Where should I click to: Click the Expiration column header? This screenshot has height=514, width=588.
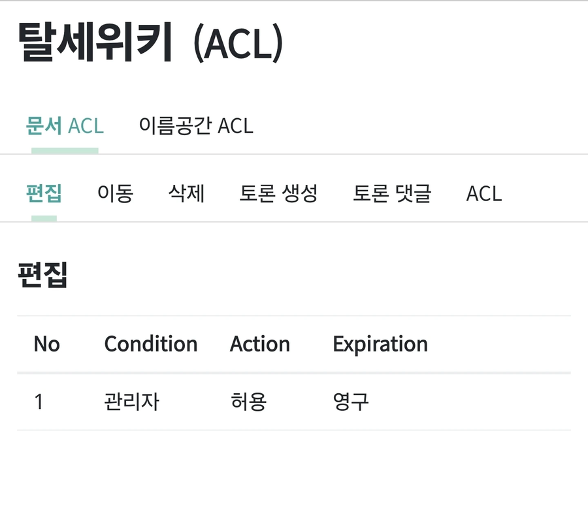[x=380, y=344]
